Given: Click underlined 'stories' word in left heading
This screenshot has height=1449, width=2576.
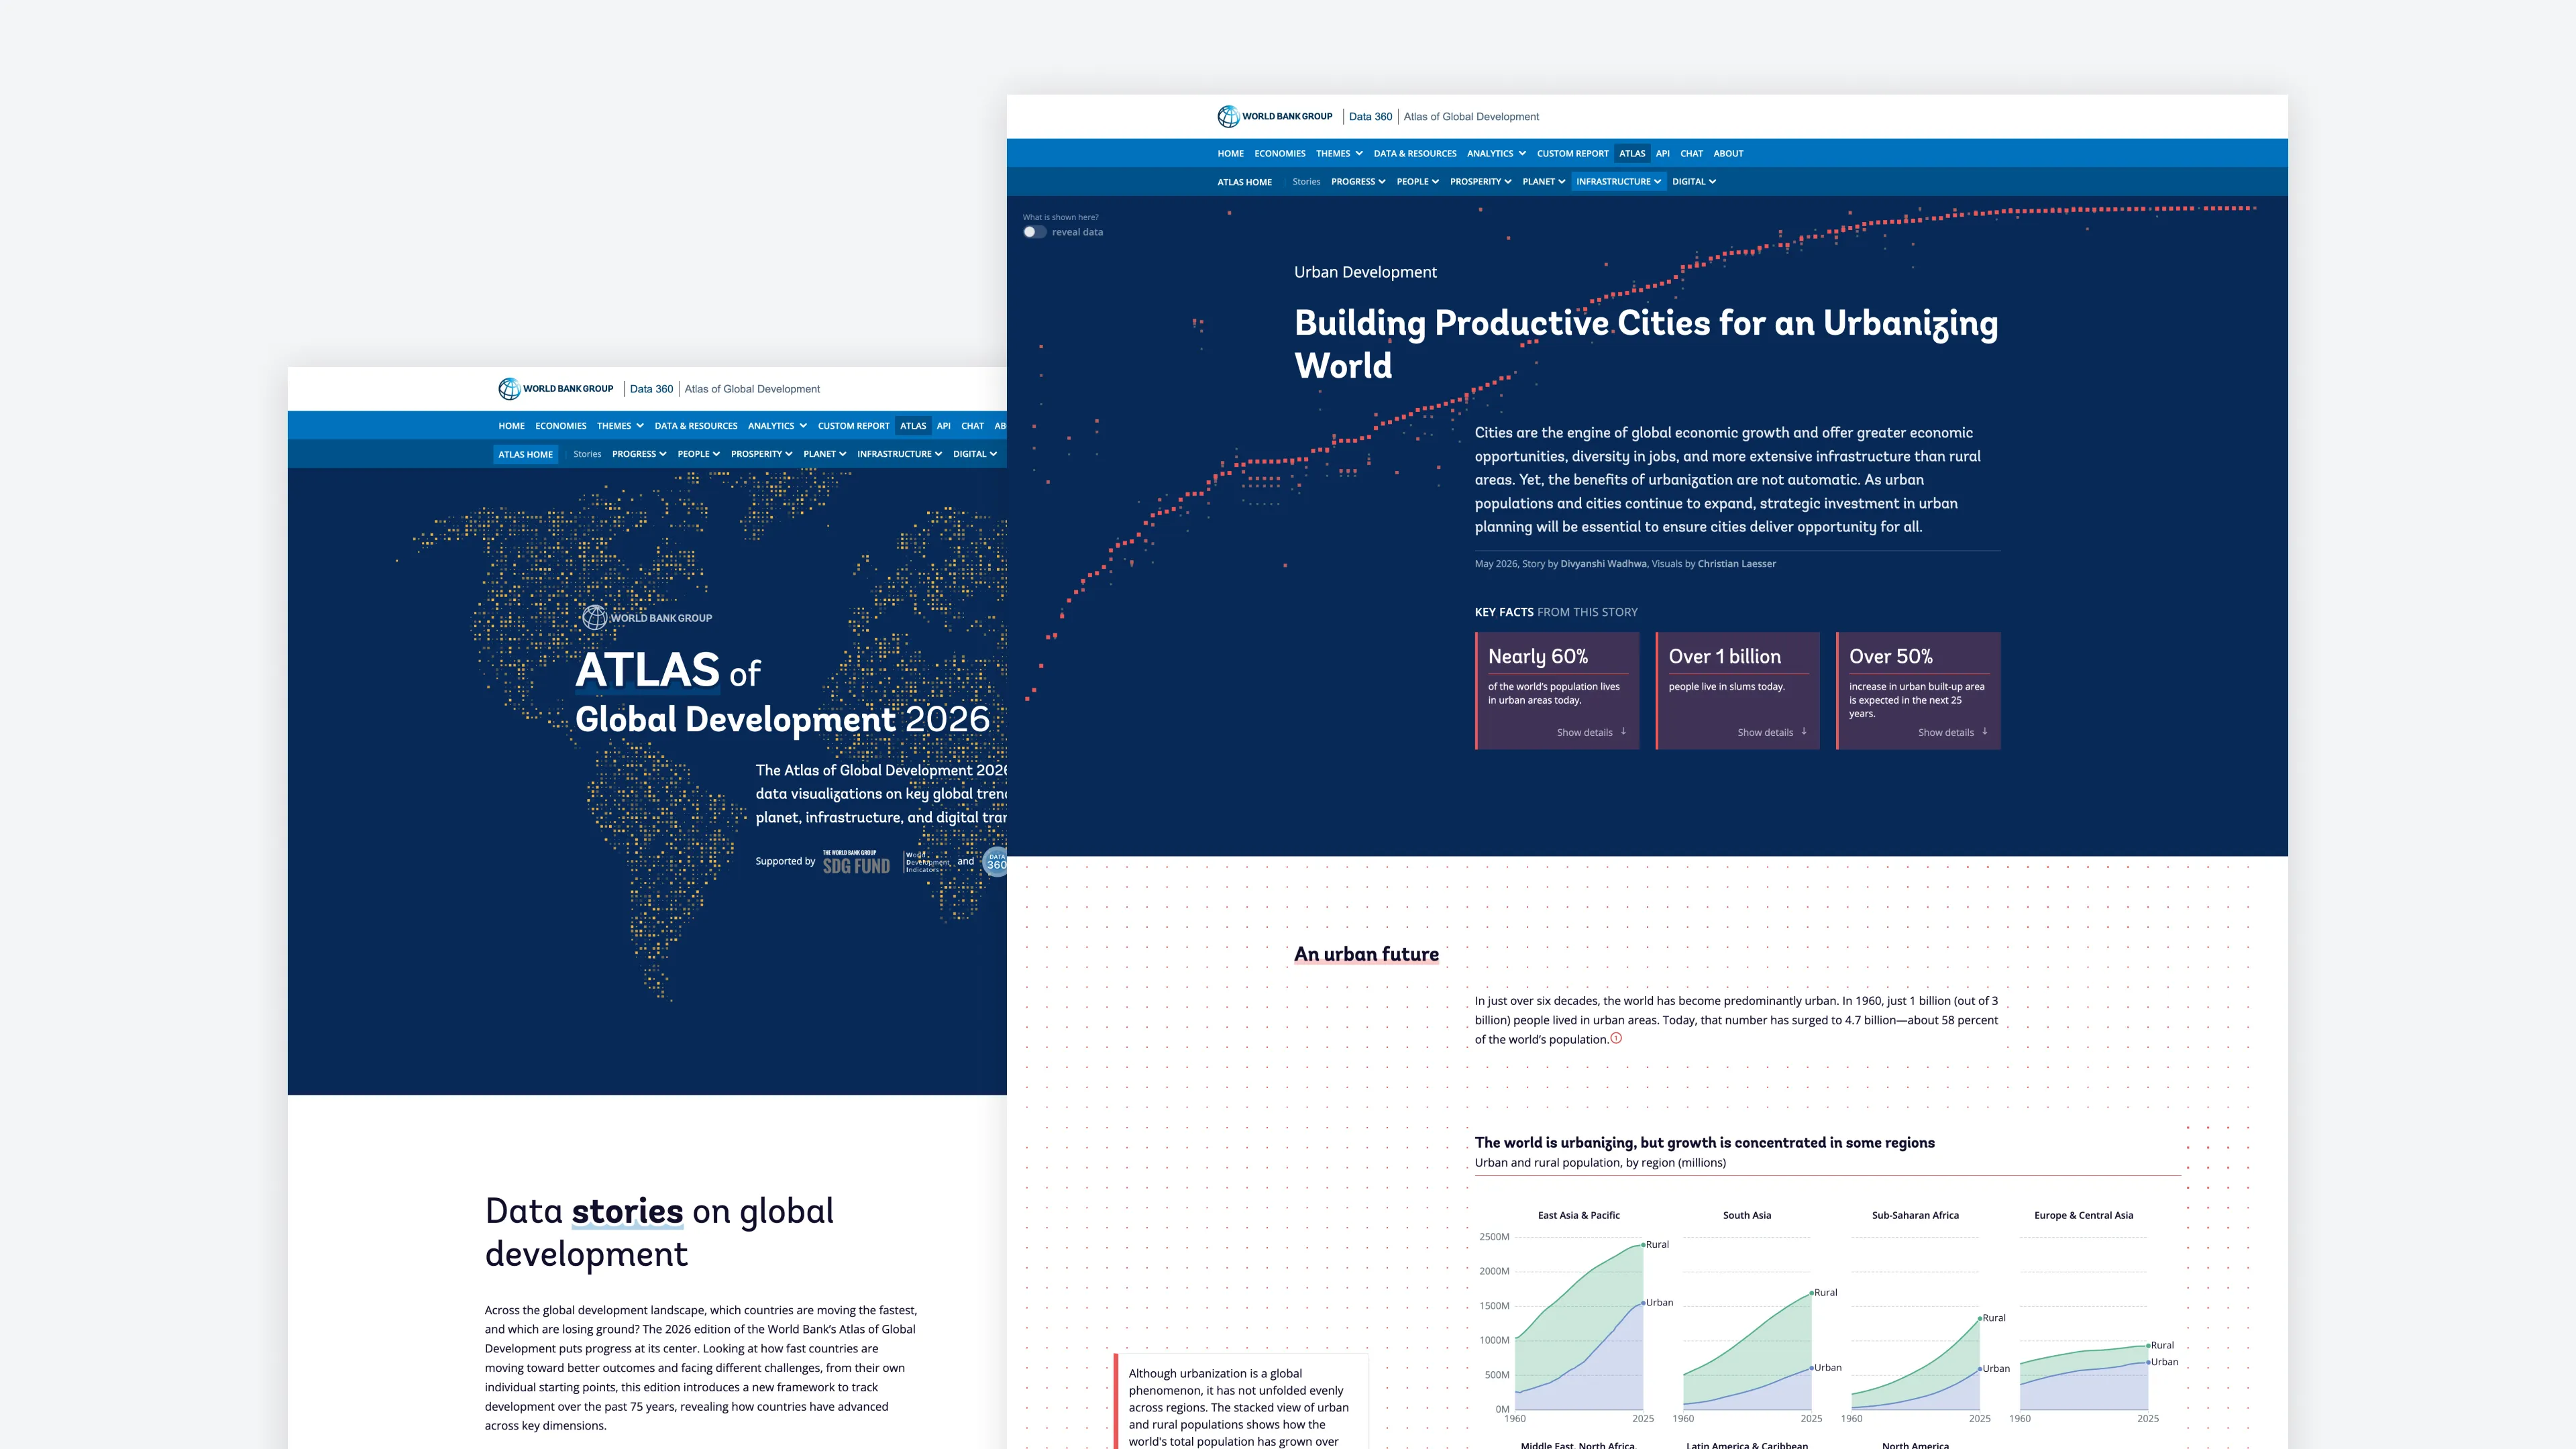Looking at the screenshot, I should [x=627, y=1211].
